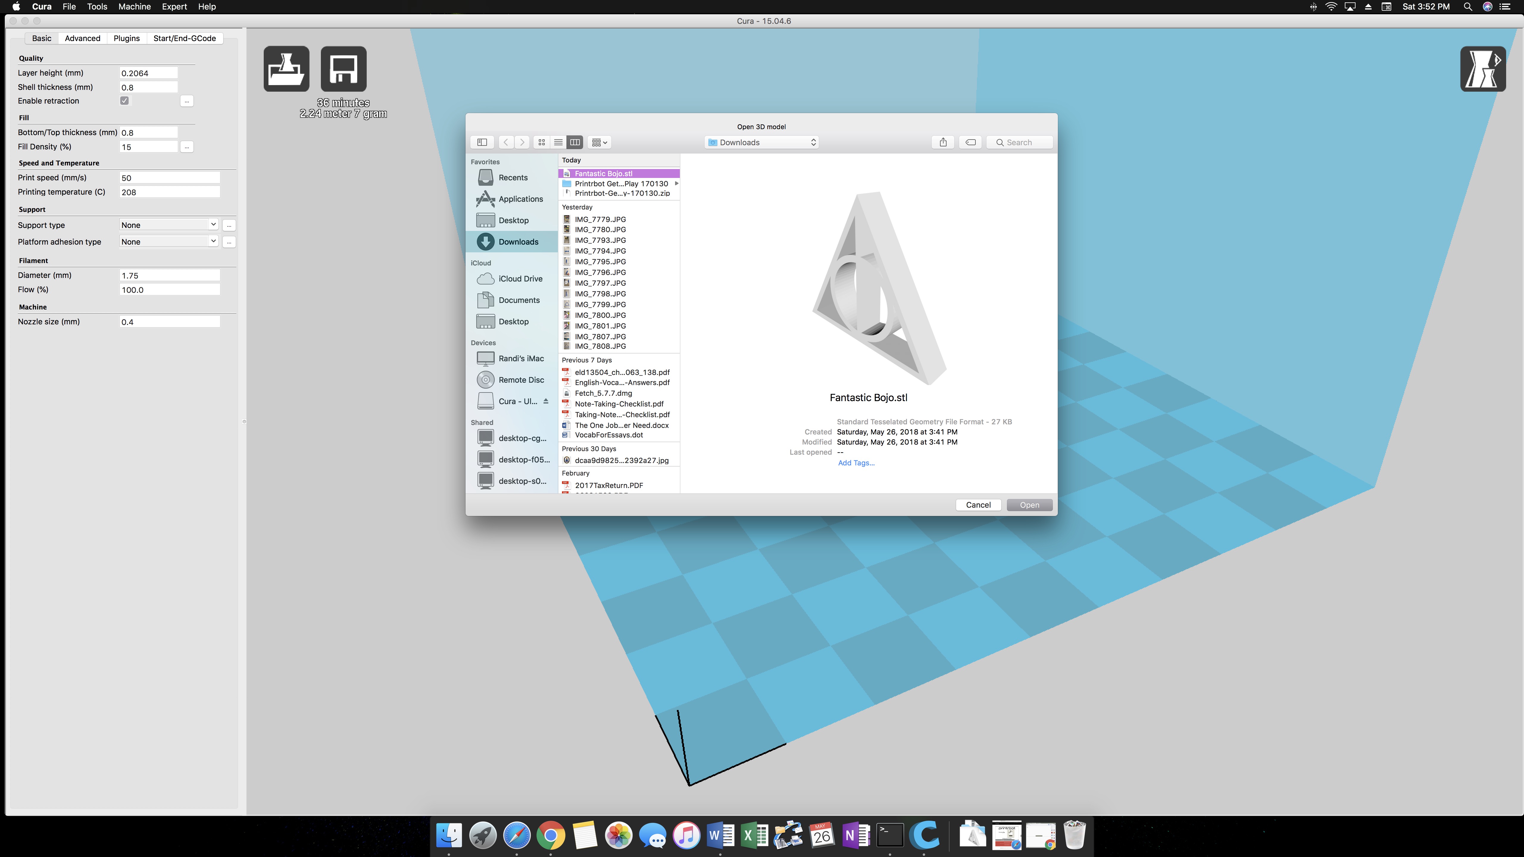
Task: Switch the file dialog to icon view
Action: pyautogui.click(x=541, y=143)
